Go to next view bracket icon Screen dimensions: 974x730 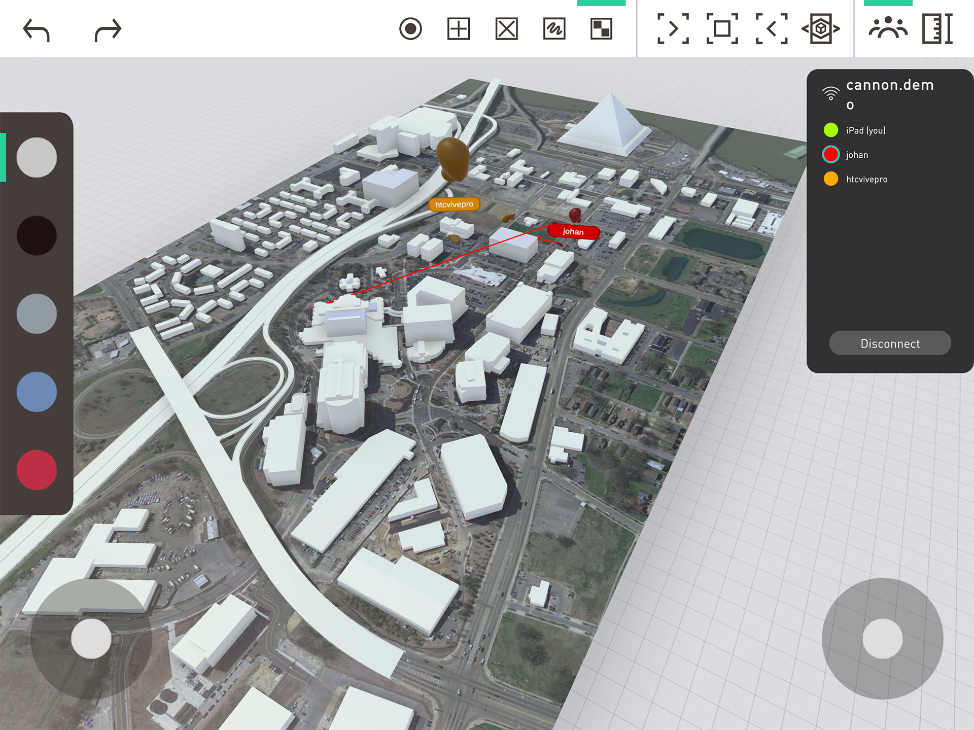(x=673, y=29)
